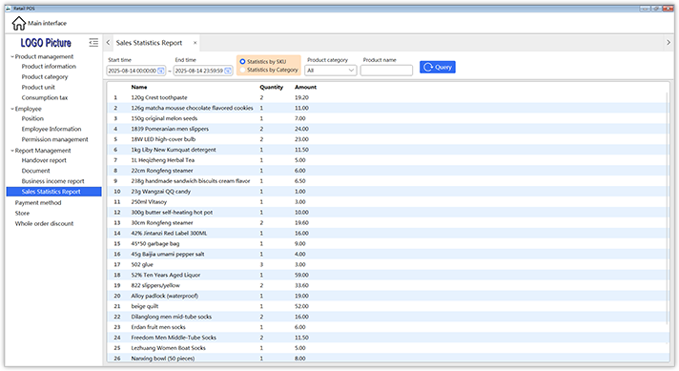
Task: Select 42% Jintanzi Red Label 300ML row
Action: (x=387, y=234)
